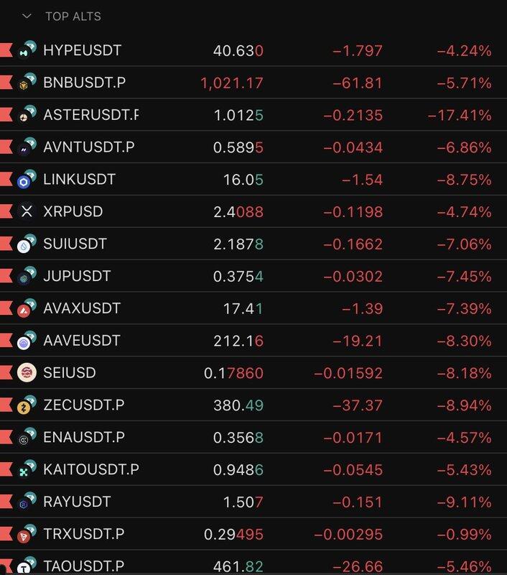Click the SEIUSD coin icon
The image size is (507, 575).
tap(27, 373)
